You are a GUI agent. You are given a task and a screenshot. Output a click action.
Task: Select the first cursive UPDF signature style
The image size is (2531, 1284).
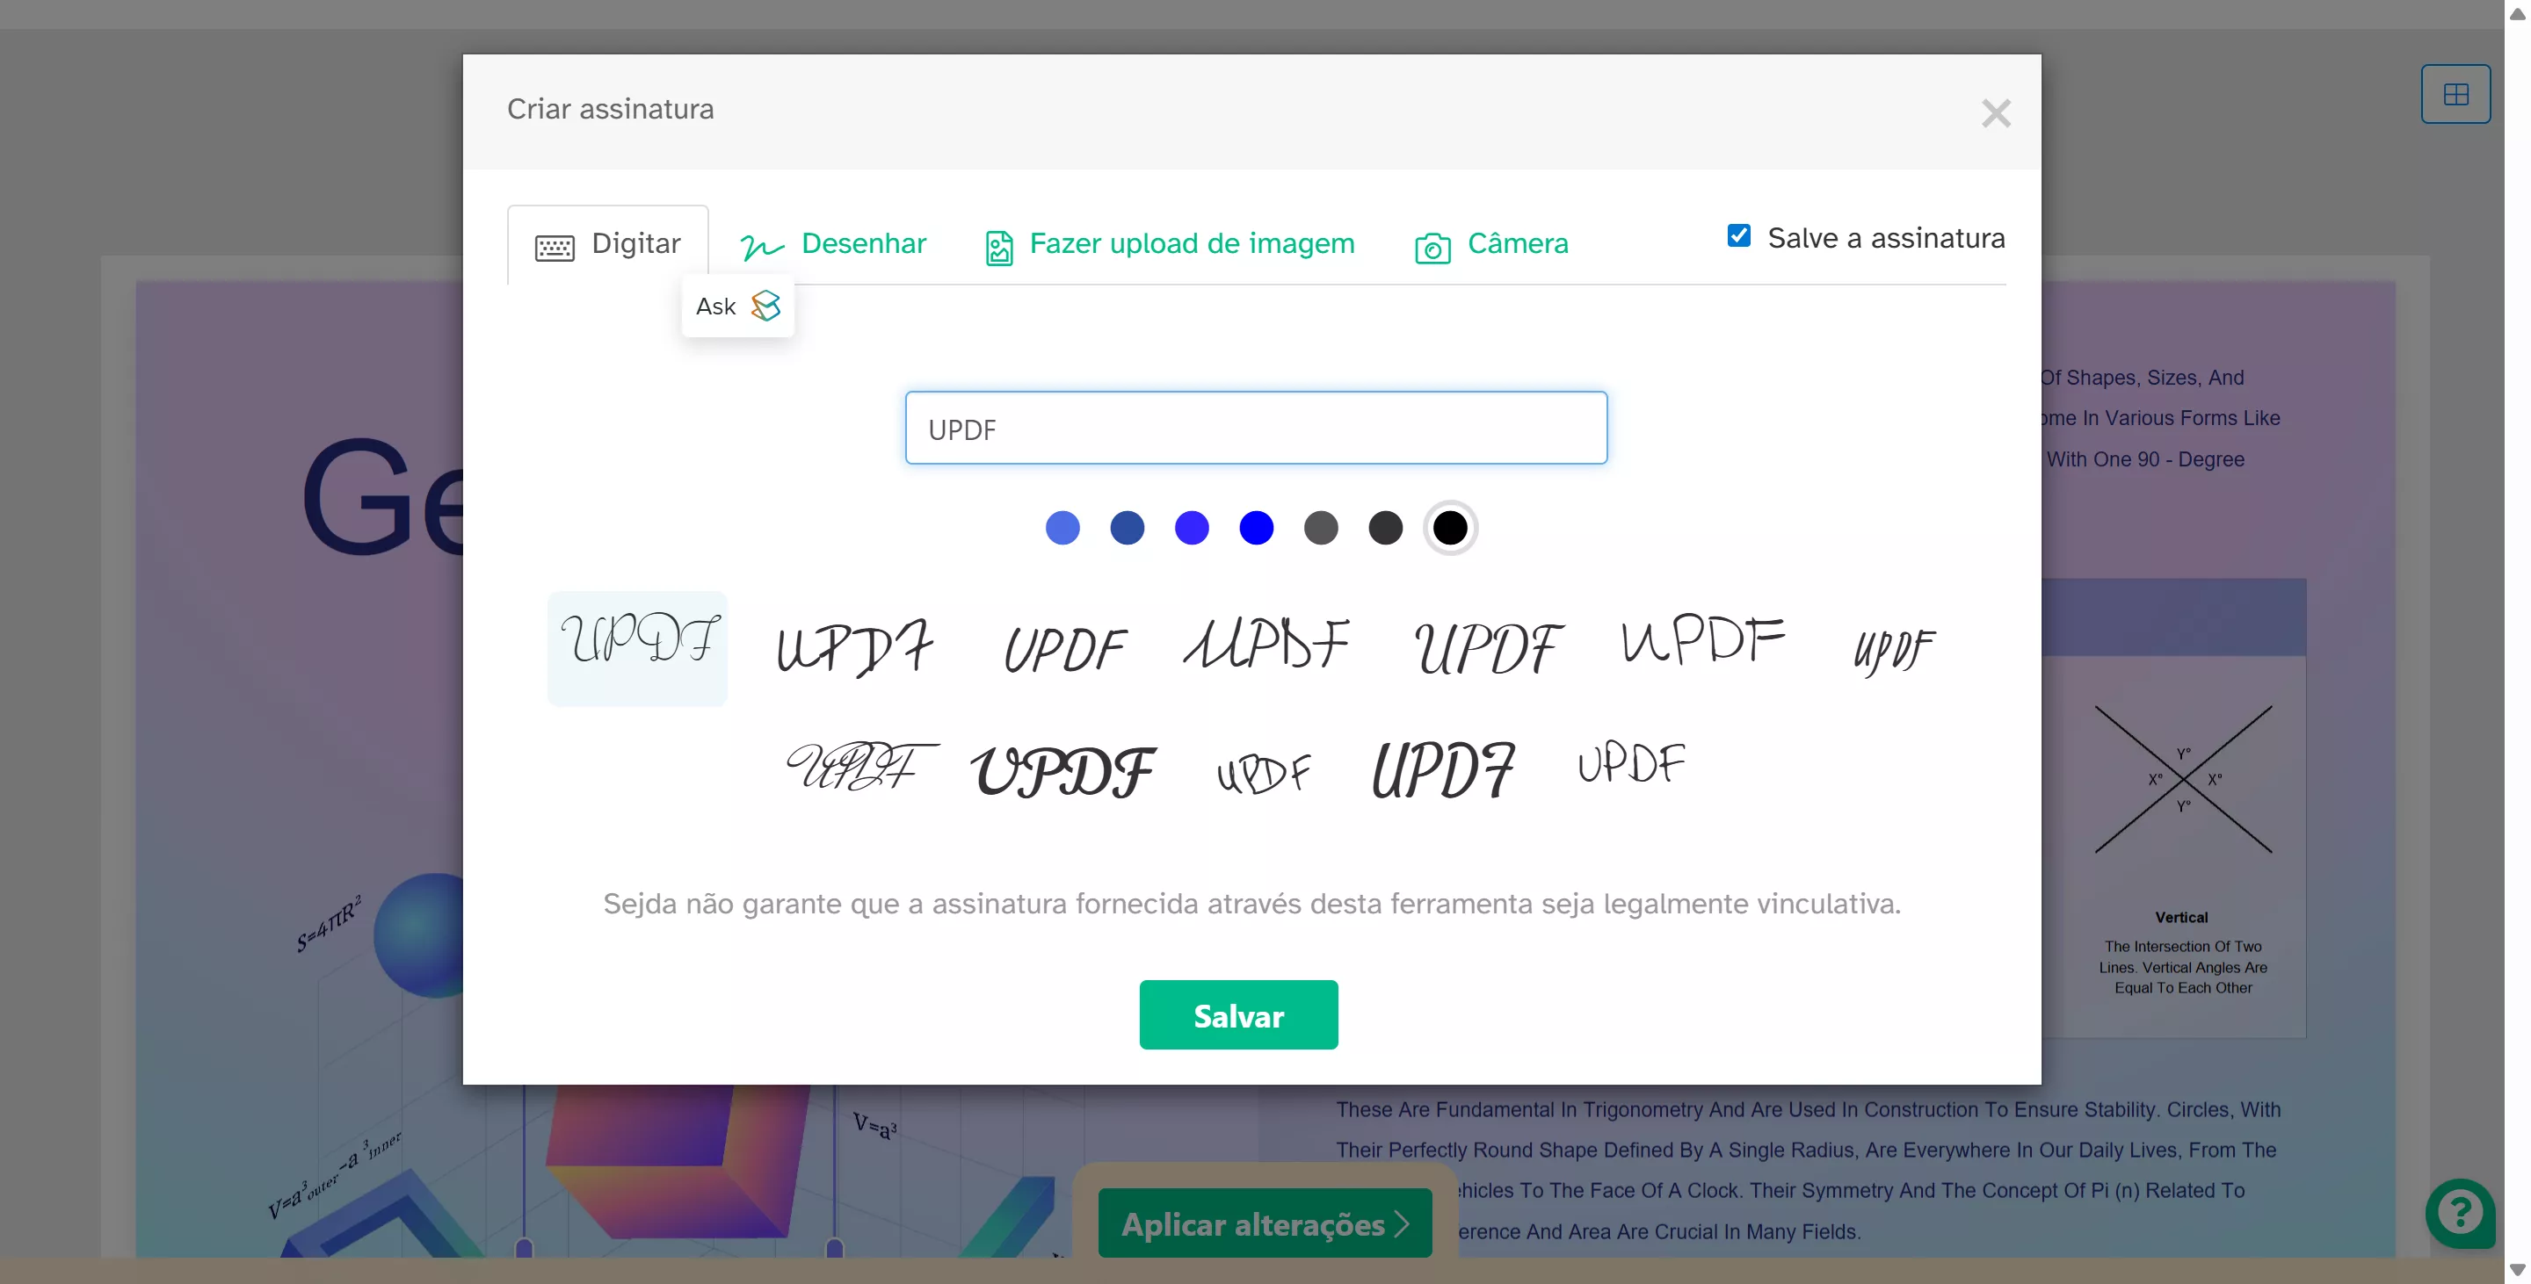[636, 648]
